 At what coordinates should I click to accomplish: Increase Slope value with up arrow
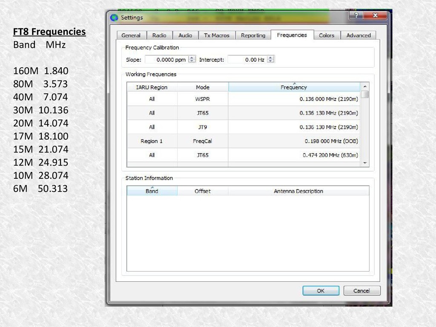point(192,57)
